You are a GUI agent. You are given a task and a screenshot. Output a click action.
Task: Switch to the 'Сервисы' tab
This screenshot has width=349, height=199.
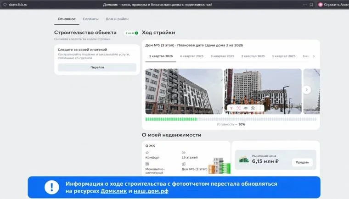pyautogui.click(x=90, y=19)
